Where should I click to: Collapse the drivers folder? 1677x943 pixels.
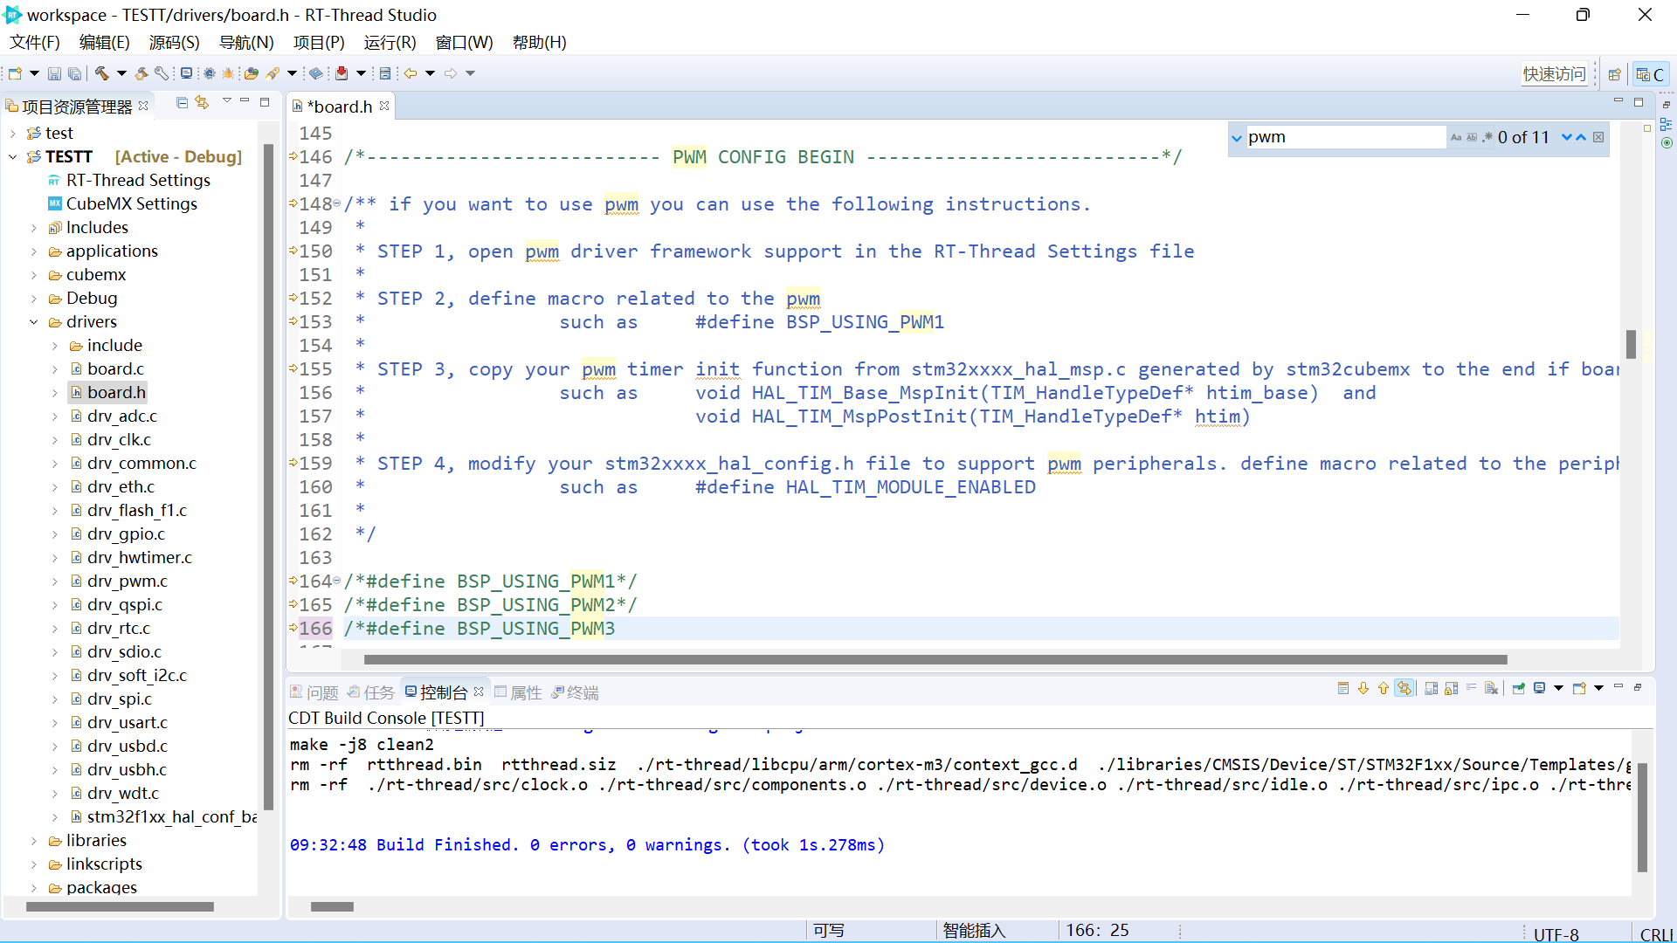point(34,322)
